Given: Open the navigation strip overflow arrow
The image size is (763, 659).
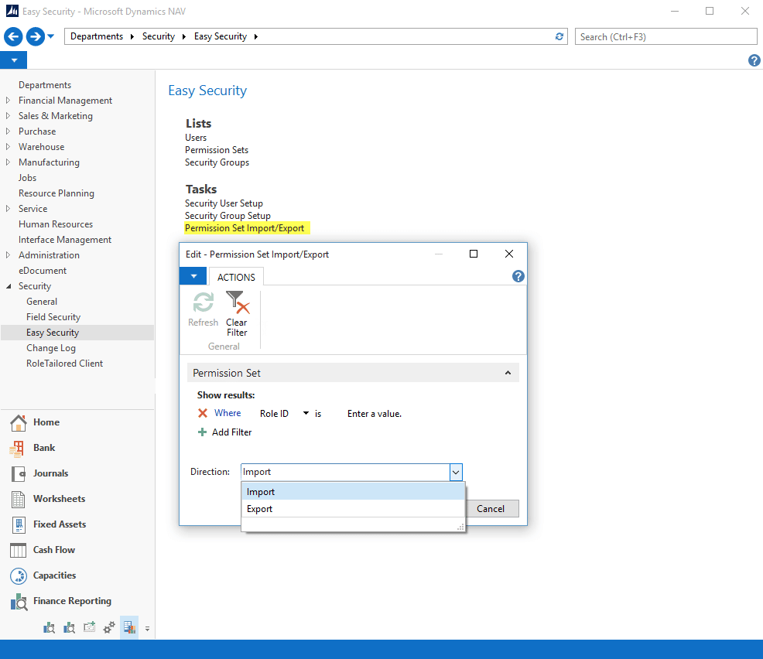Looking at the screenshot, I should pos(147,628).
